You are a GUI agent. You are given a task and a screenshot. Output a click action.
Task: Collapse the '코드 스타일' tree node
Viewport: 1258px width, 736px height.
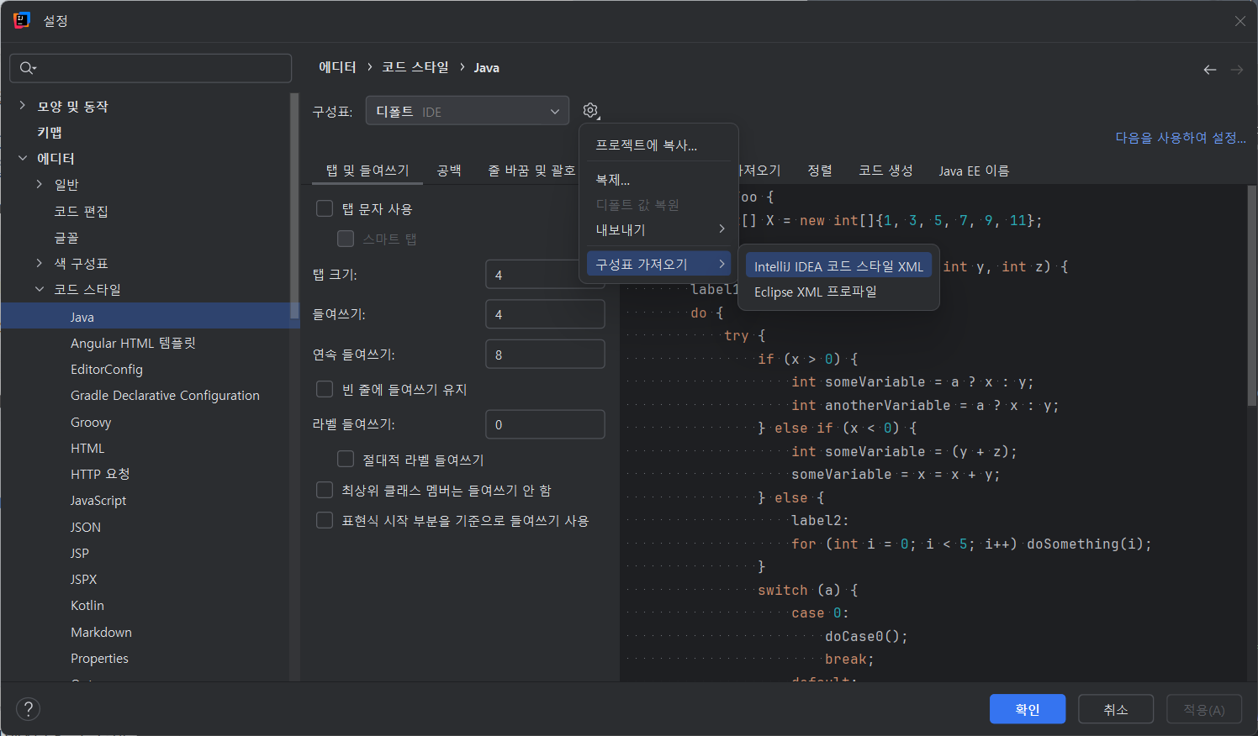click(x=40, y=289)
